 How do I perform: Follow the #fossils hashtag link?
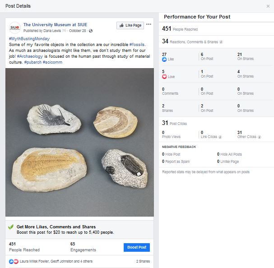click(137, 45)
